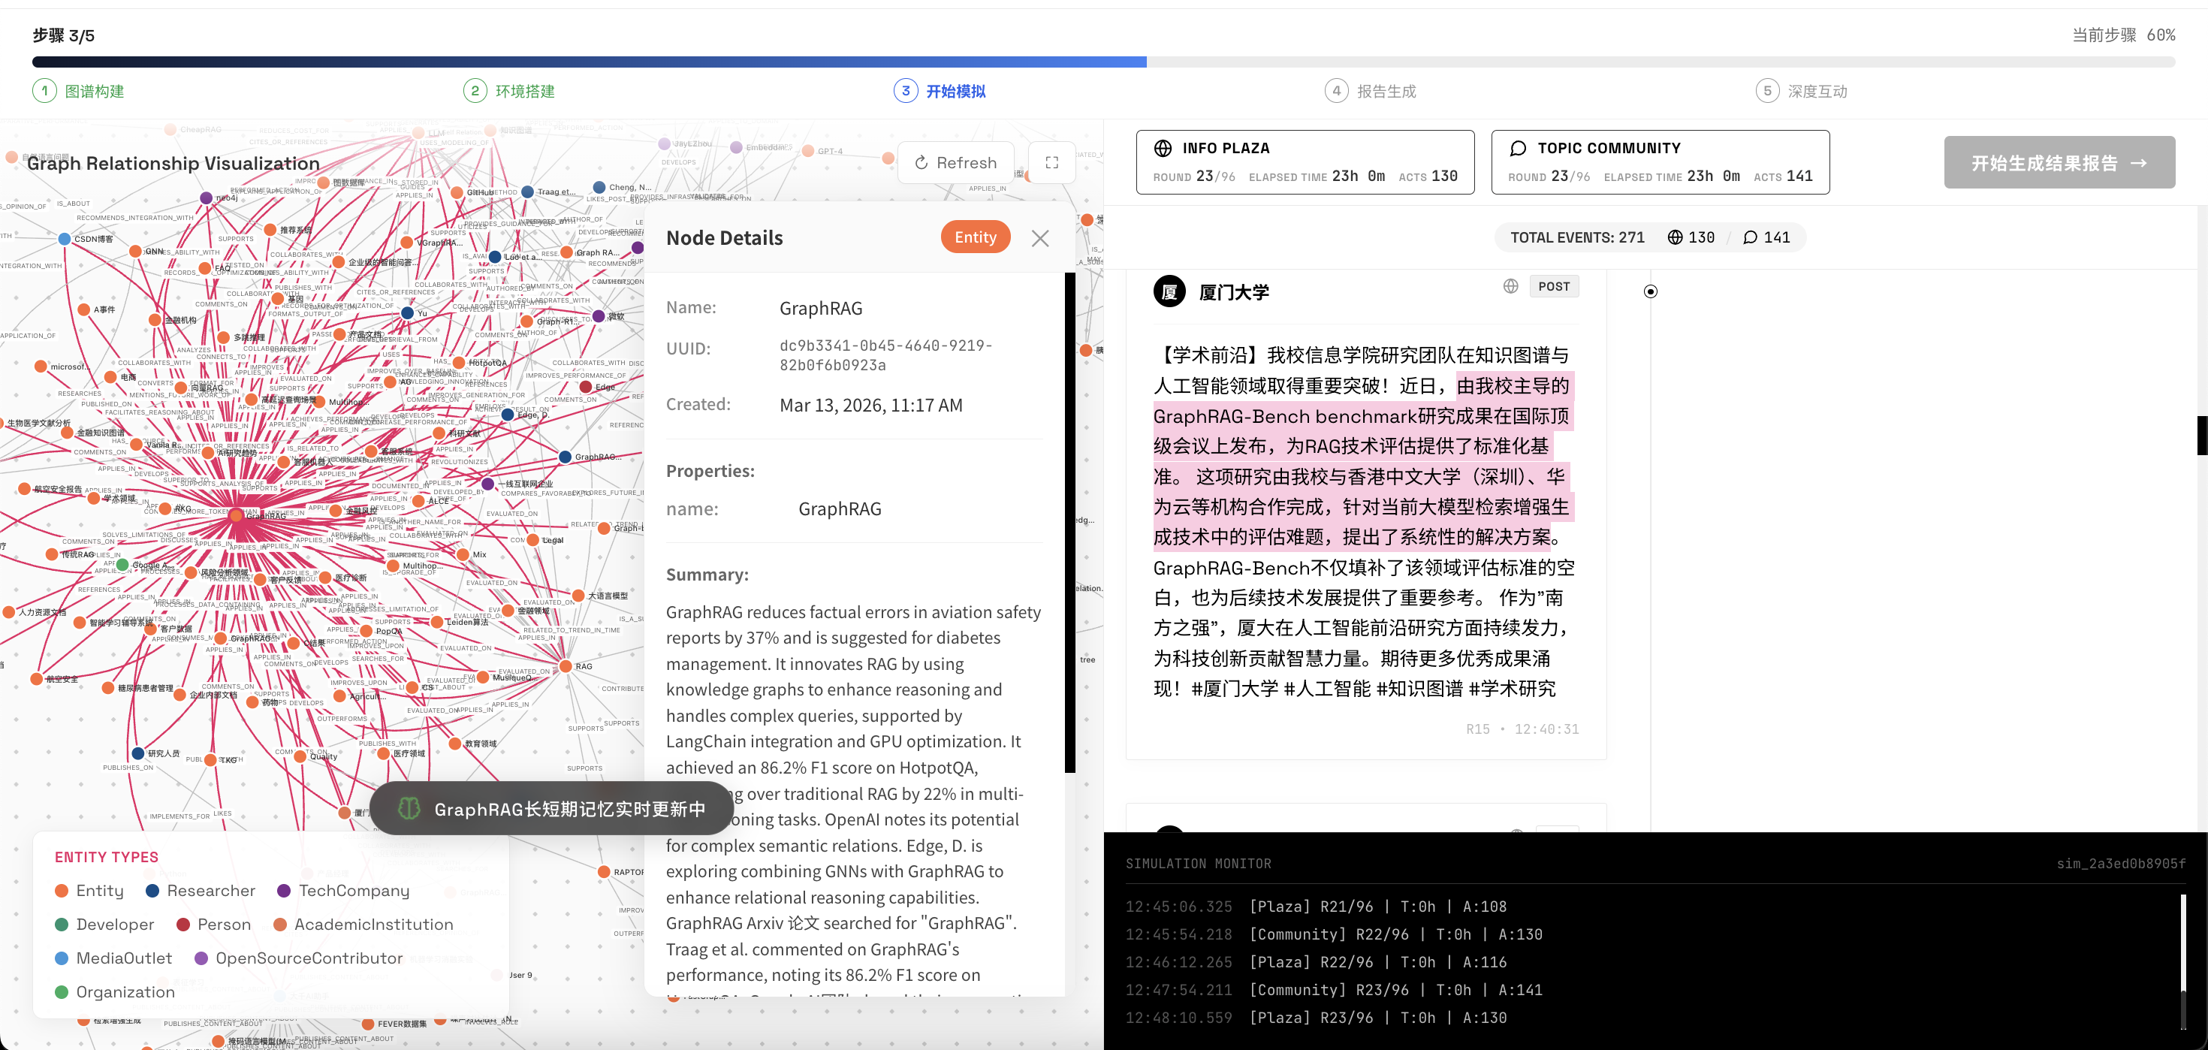The image size is (2208, 1050).
Task: Click the simulation ID sim_2a3ed0b8905f
Action: [2121, 863]
